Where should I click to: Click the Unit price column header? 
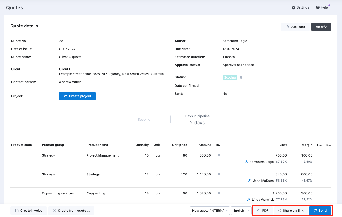(x=180, y=145)
